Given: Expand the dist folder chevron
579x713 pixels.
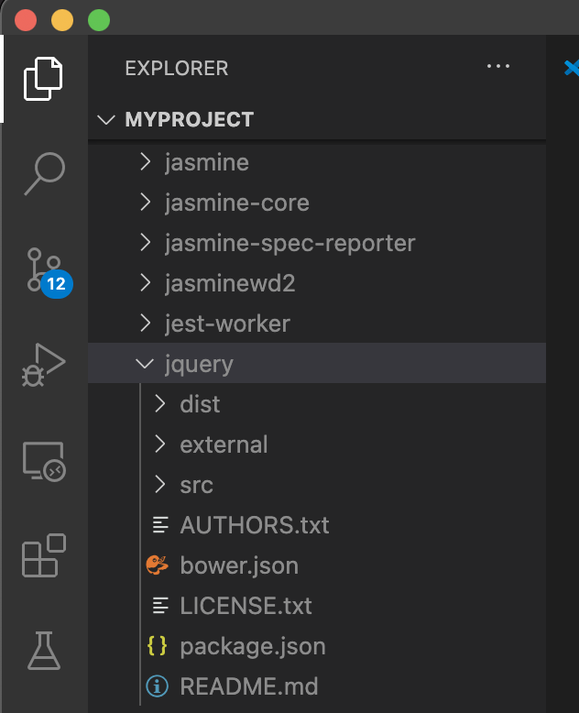Looking at the screenshot, I should point(160,403).
